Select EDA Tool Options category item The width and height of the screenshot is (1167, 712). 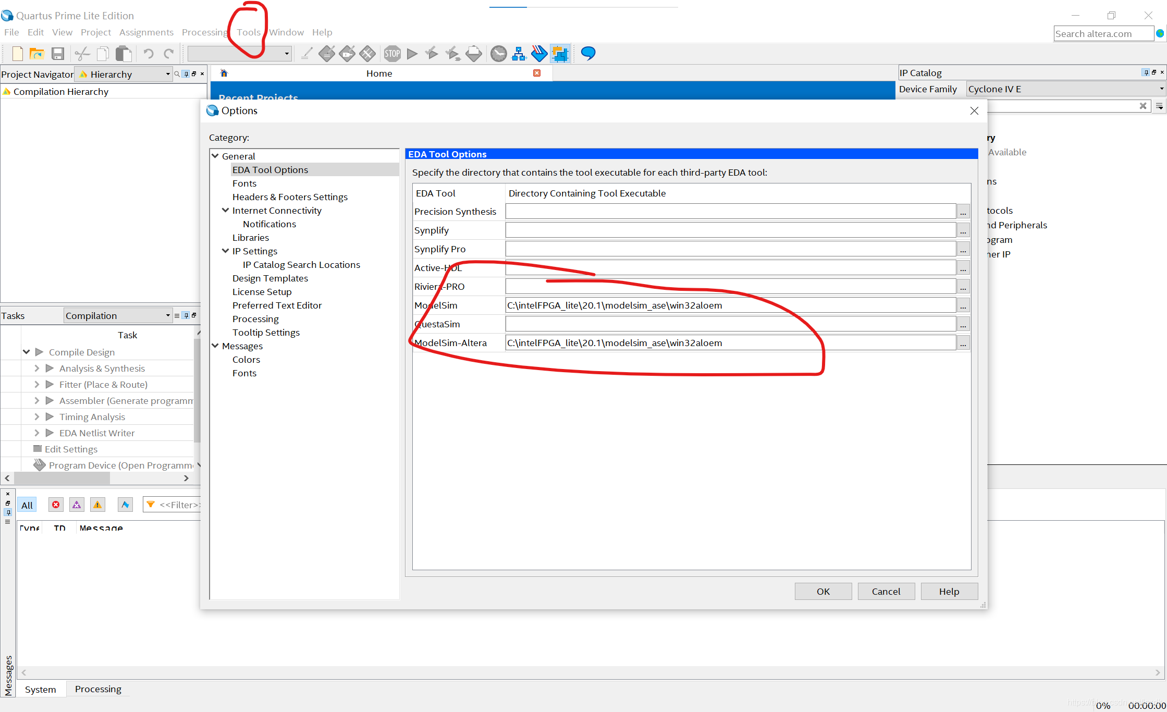(270, 169)
